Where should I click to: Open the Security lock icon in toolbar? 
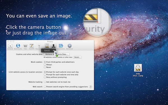pos(47,46)
